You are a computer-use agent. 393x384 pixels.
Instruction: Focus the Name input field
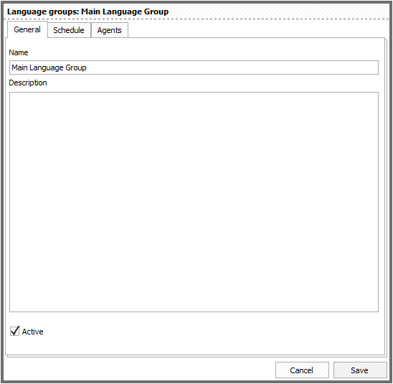(x=194, y=67)
